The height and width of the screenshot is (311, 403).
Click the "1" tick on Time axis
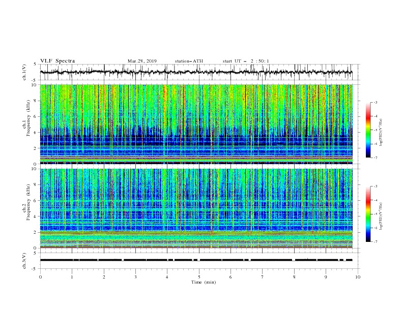coord(72,277)
